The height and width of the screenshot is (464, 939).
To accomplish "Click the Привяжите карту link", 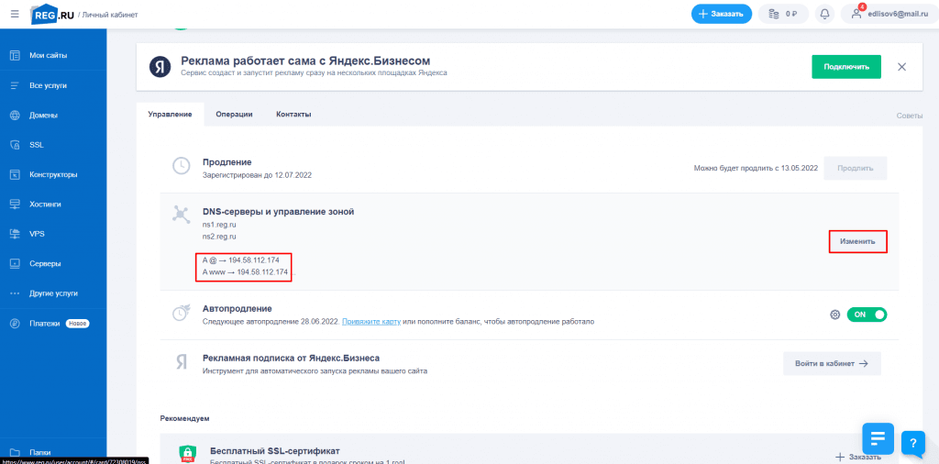I will (371, 322).
